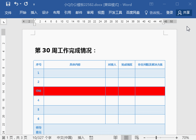Zoom in with the plus button

click(177, 138)
